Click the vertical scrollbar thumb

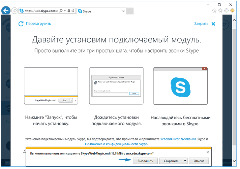234,87
